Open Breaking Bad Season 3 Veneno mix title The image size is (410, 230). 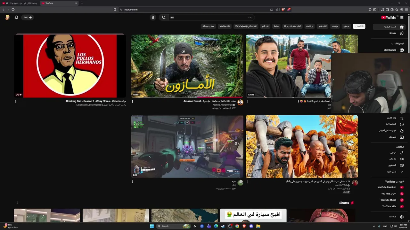pos(96,101)
